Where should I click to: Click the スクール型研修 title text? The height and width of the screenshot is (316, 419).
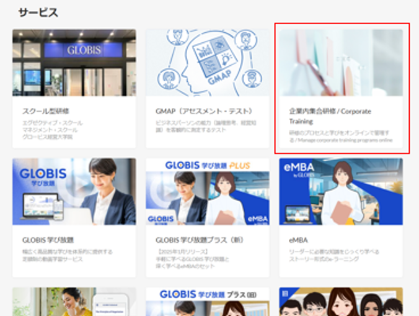(46, 111)
